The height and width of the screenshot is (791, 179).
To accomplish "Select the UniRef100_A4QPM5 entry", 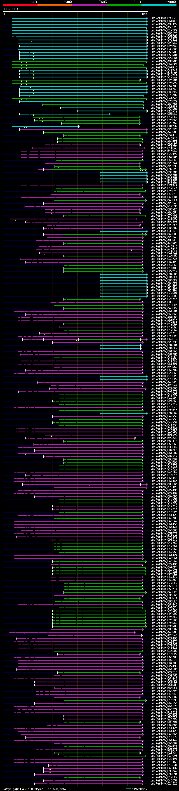I will pyautogui.click(x=164, y=132).
